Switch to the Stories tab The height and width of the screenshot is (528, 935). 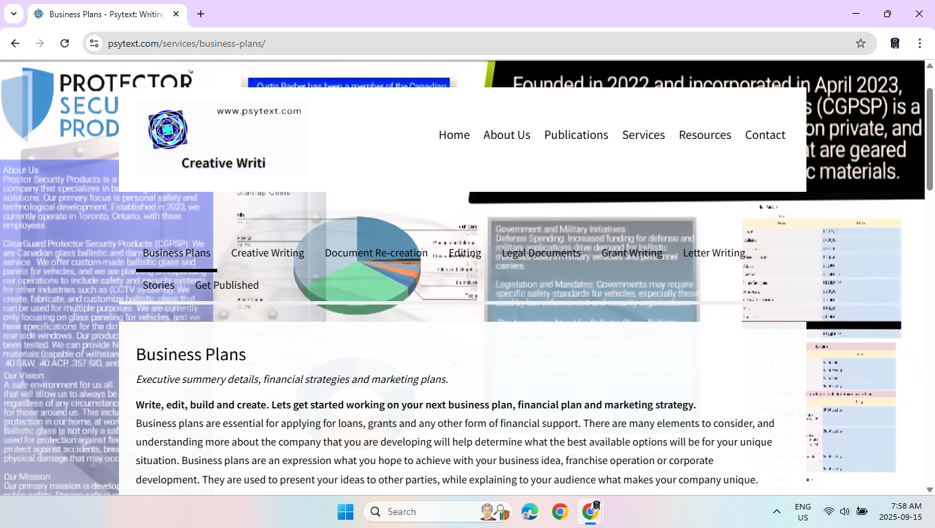[x=159, y=285]
